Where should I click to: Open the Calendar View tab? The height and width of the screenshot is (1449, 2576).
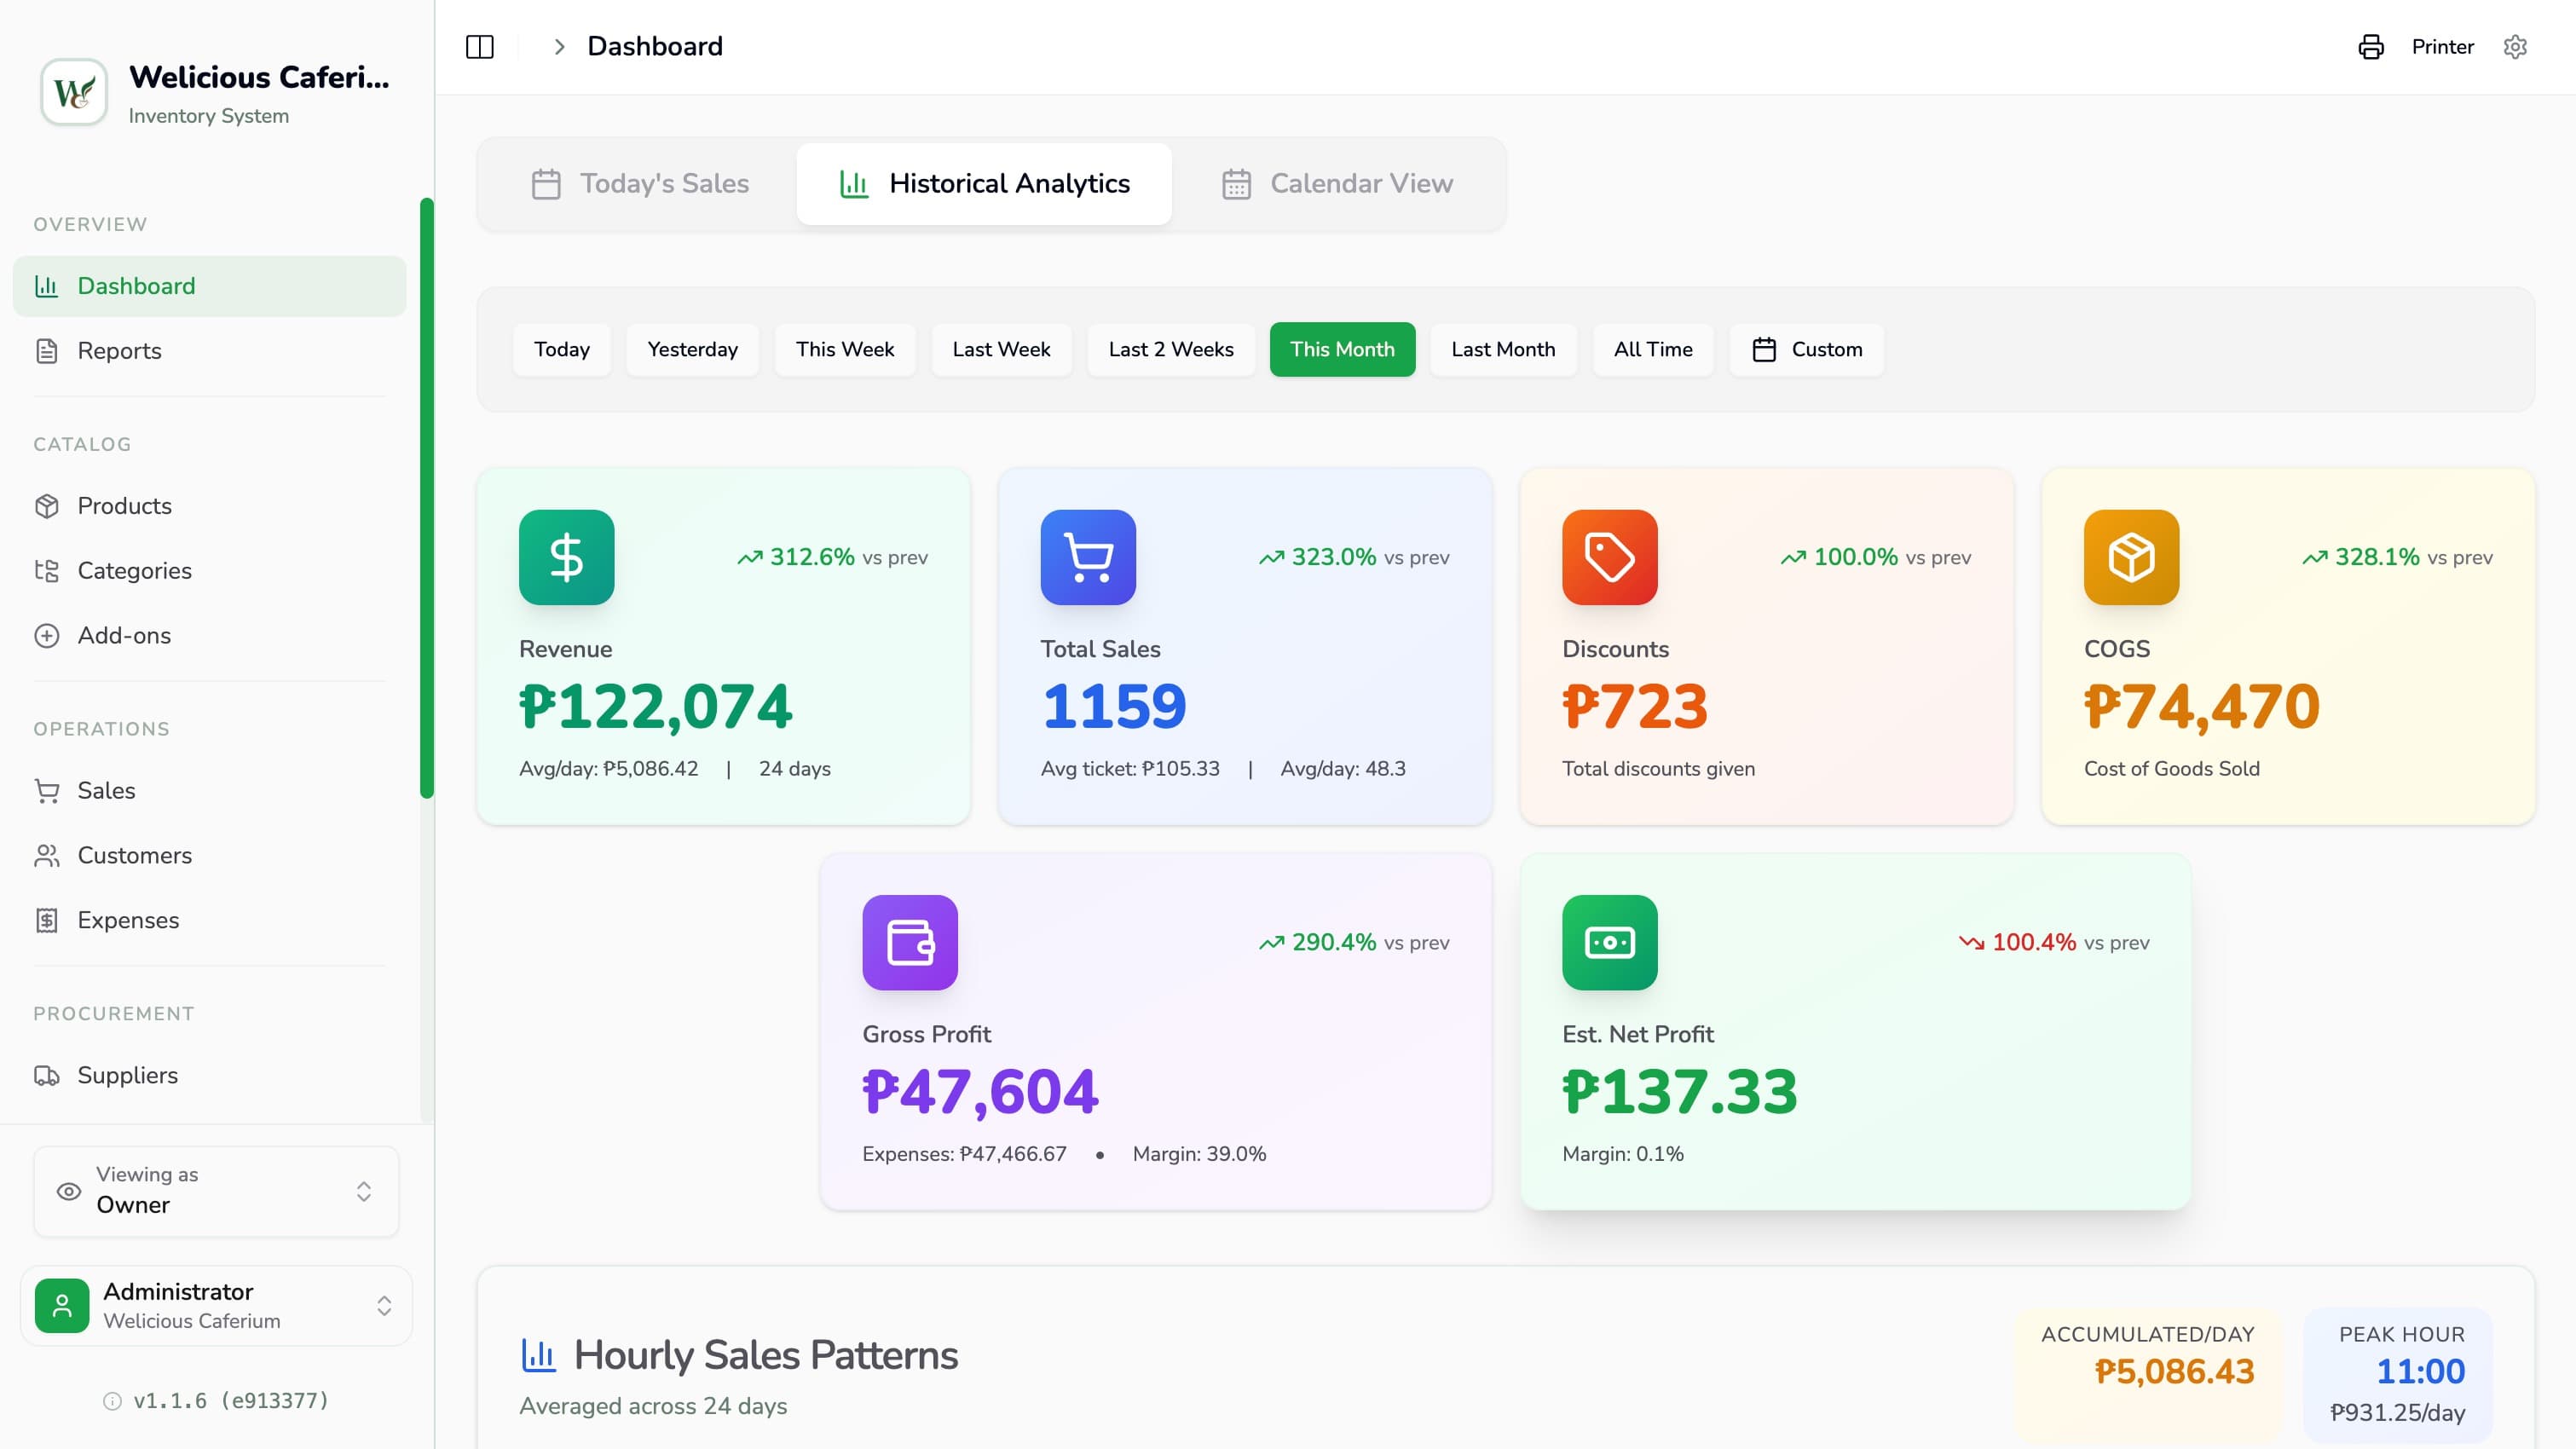coord(1337,184)
